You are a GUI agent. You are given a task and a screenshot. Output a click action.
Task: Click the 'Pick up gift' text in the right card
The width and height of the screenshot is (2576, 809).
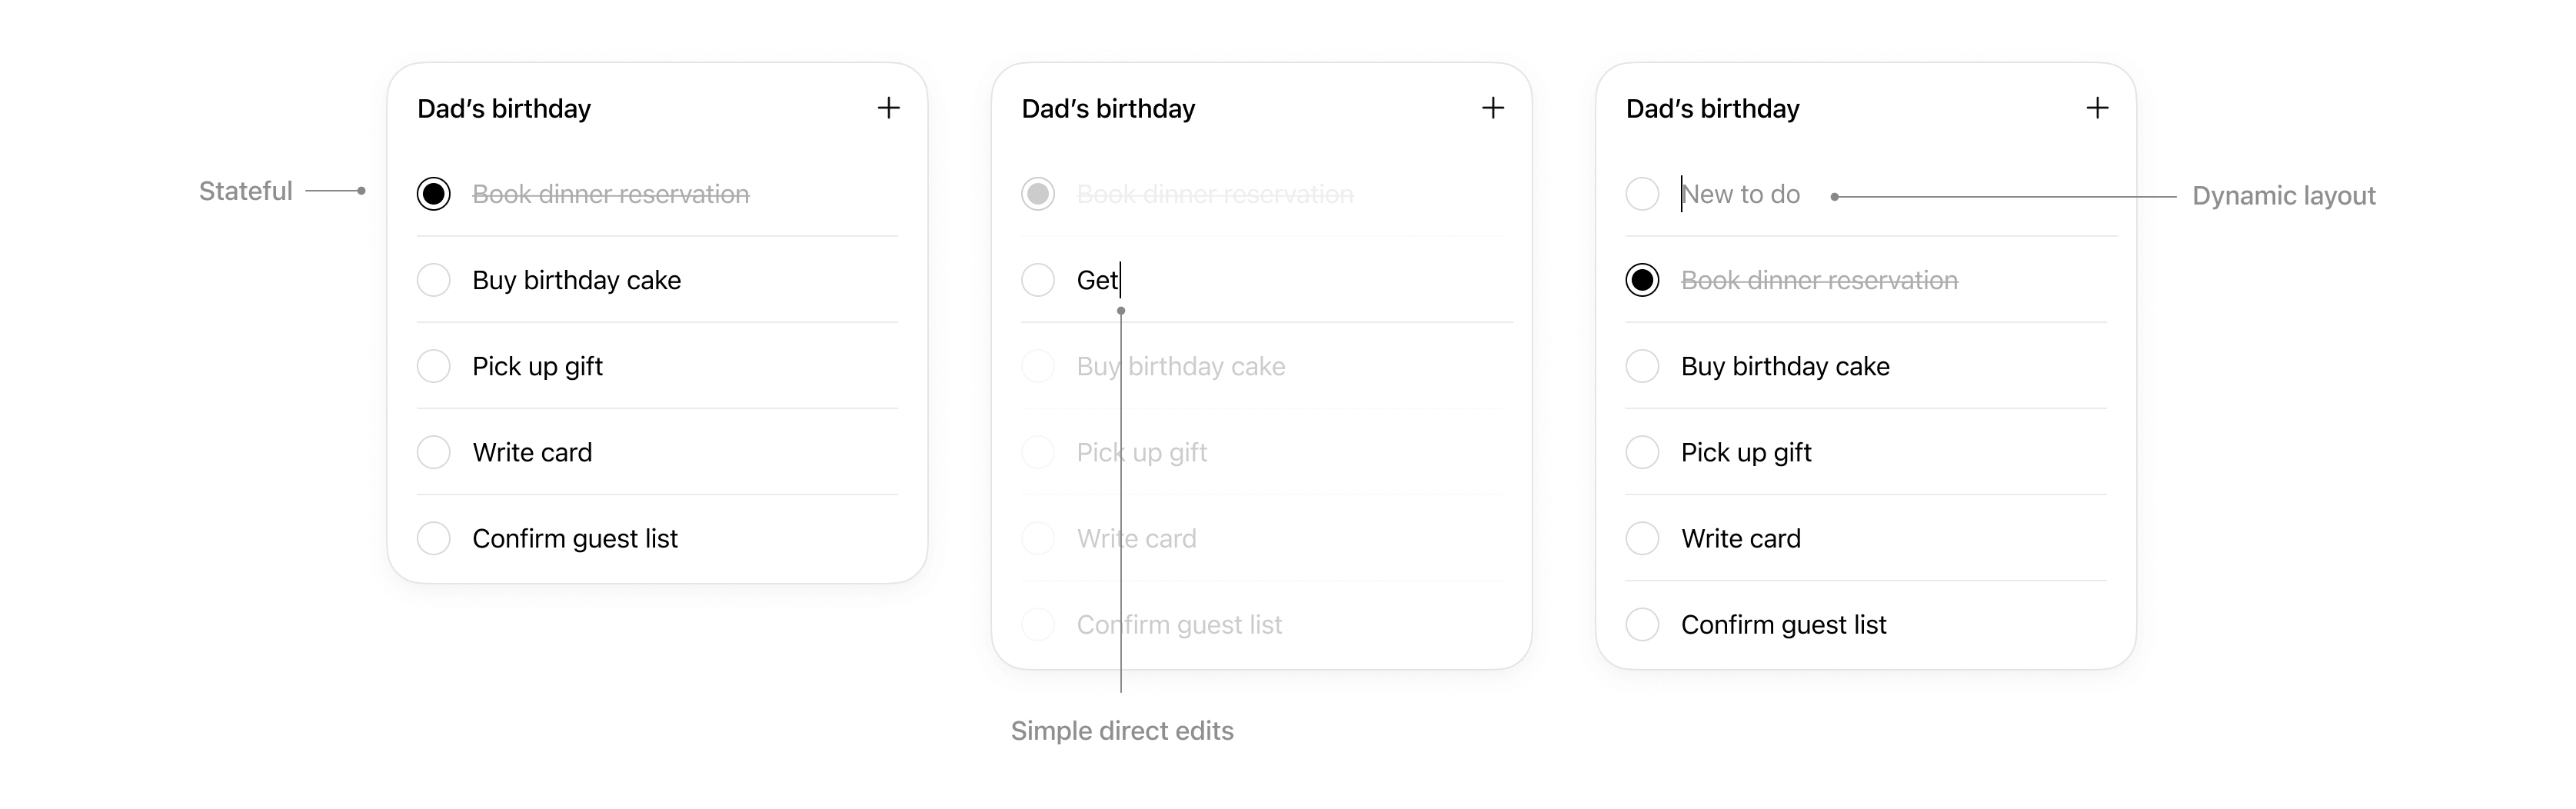pos(1746,453)
